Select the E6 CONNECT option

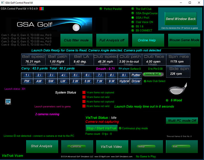pyautogui.click(x=133, y=31)
